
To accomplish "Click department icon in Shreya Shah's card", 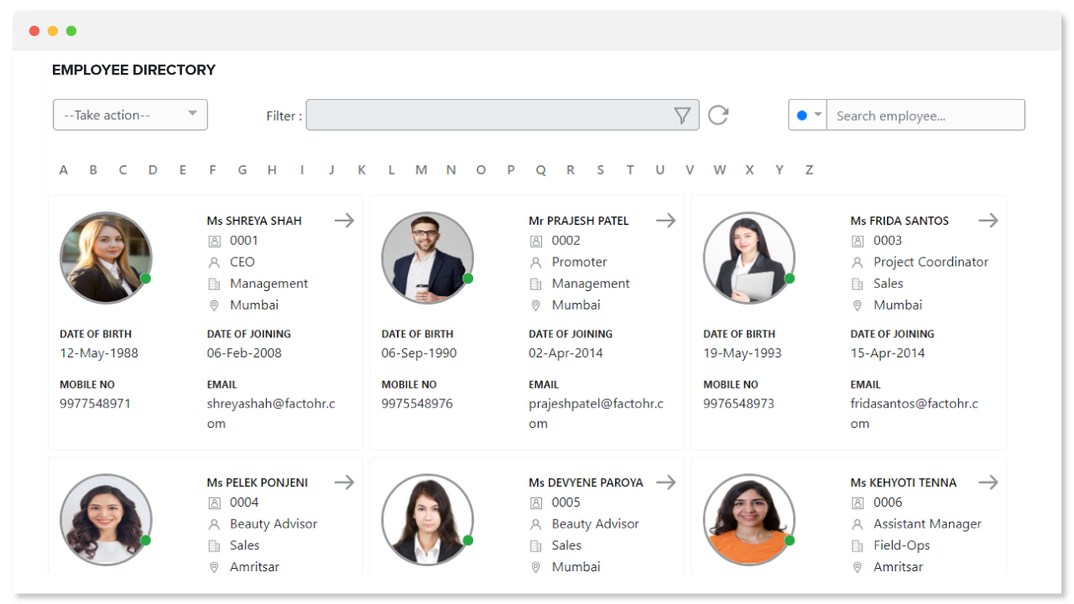I will (x=214, y=284).
